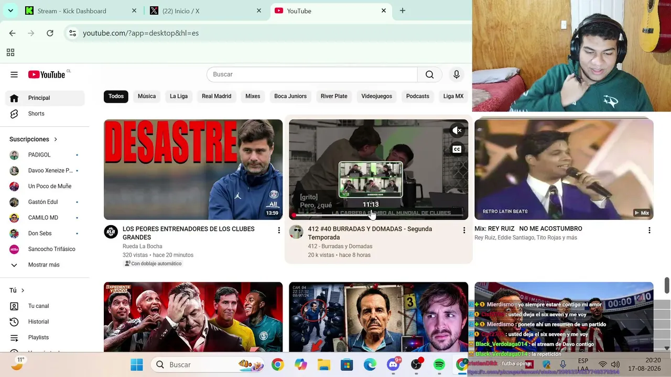Open LOS PEORES ENTRENADORES video title

click(189, 233)
